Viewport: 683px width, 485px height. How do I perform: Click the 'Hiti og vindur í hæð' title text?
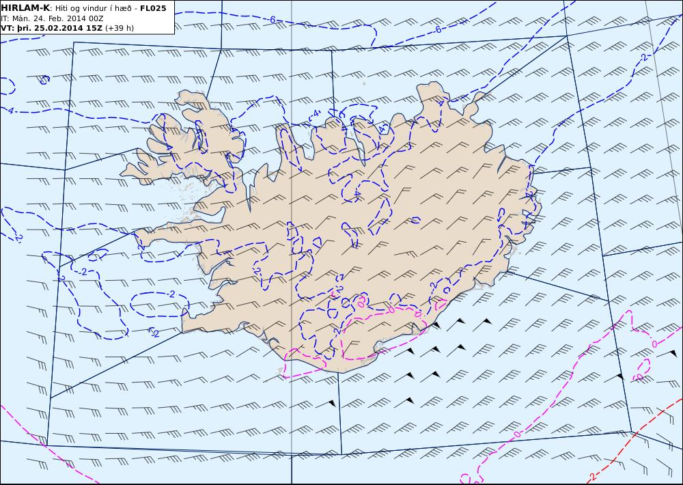click(92, 9)
